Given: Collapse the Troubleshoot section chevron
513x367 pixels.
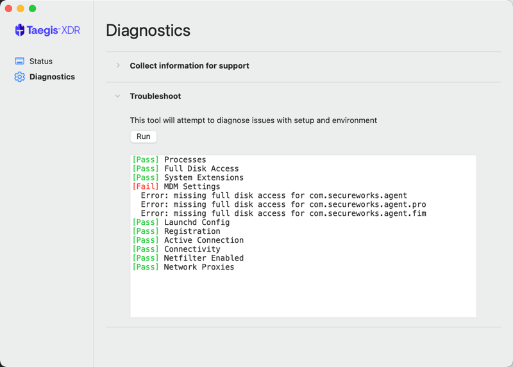Looking at the screenshot, I should coord(118,96).
